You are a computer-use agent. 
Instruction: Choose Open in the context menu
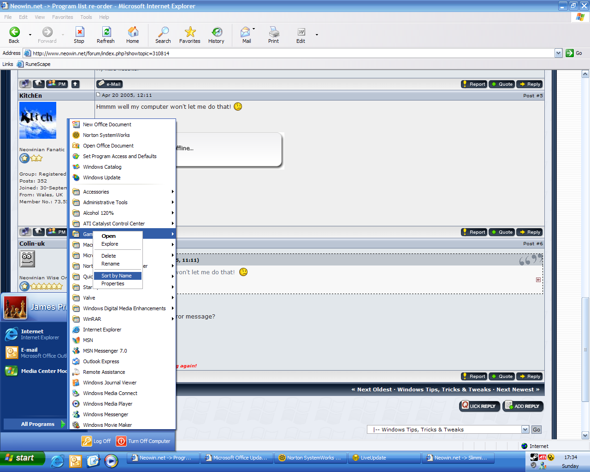(118, 236)
